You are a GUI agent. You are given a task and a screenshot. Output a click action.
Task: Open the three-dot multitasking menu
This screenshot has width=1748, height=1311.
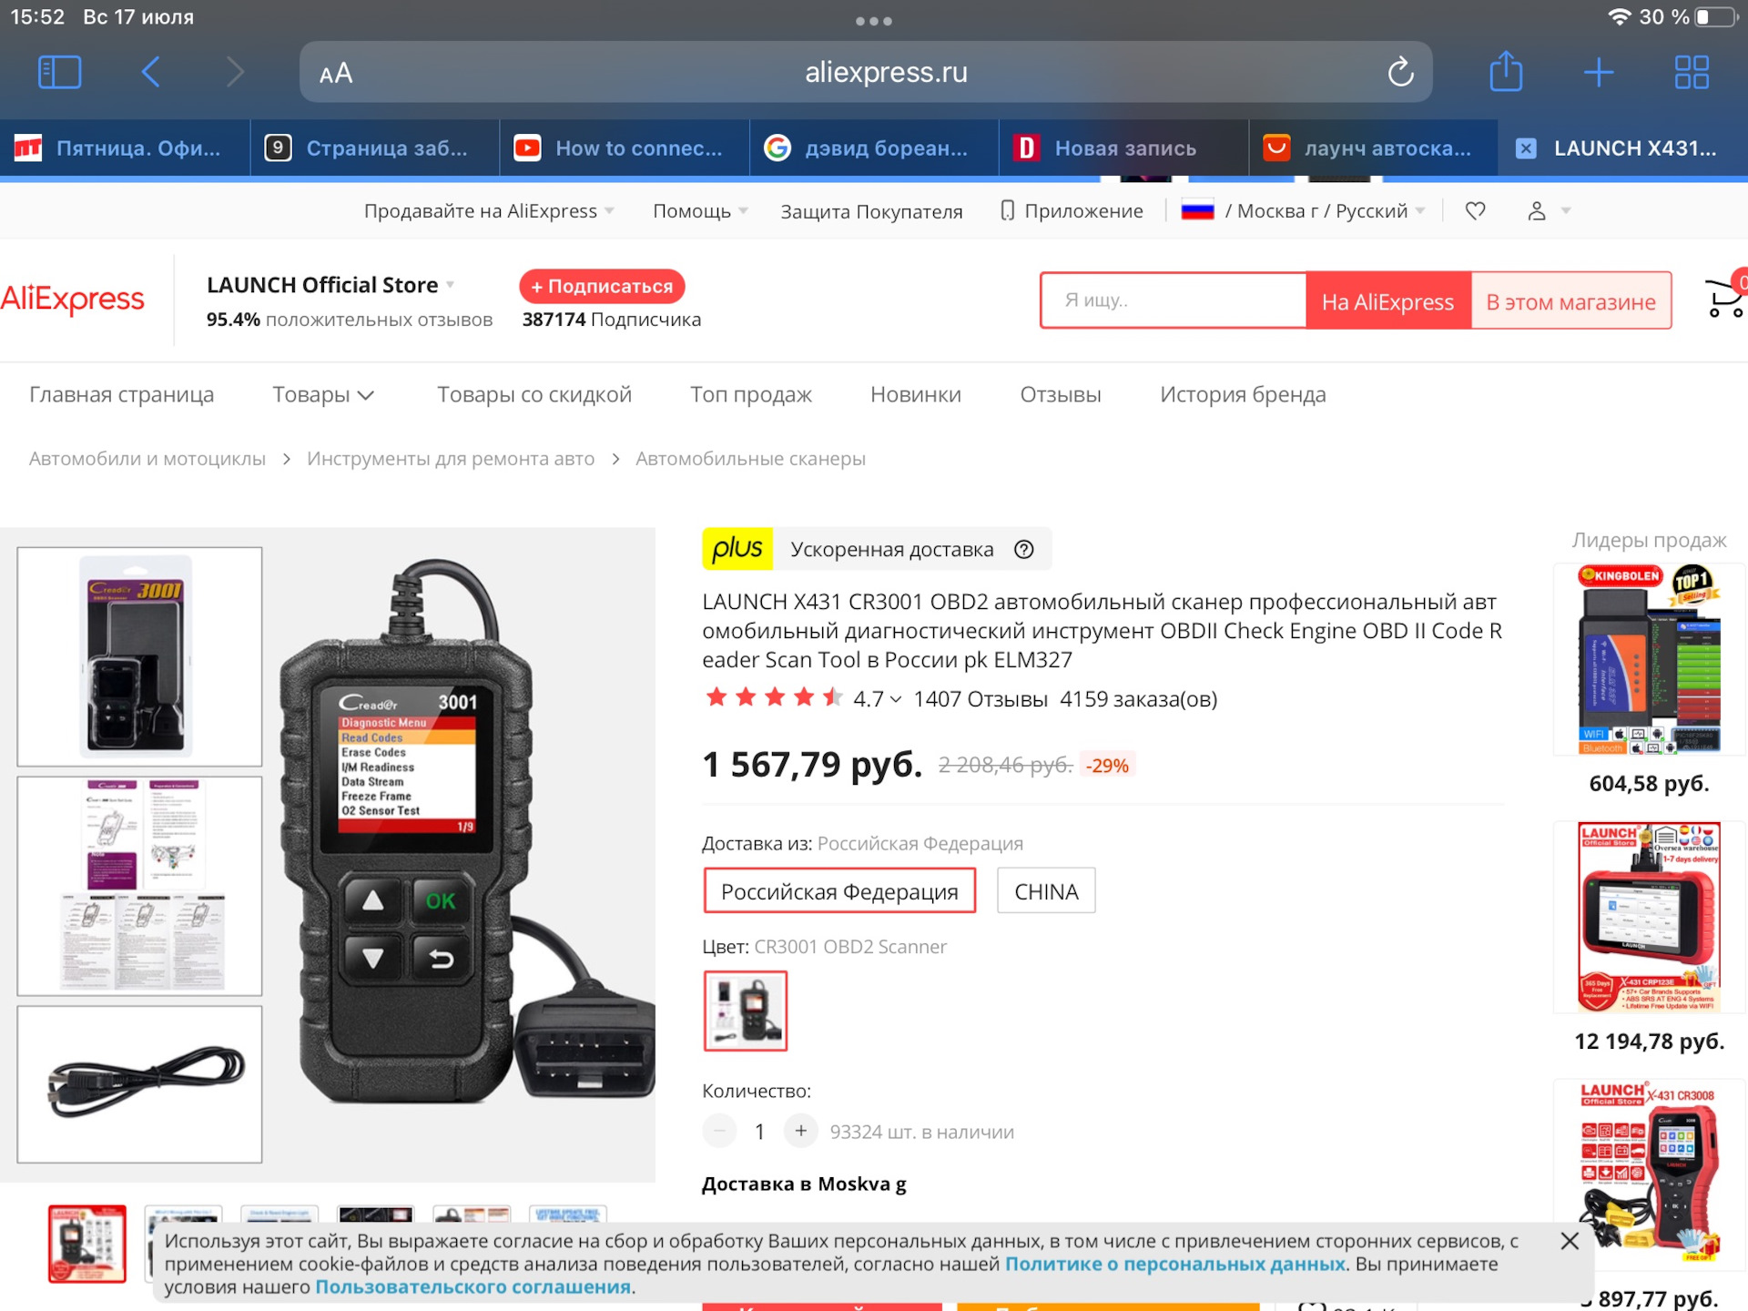tap(874, 20)
